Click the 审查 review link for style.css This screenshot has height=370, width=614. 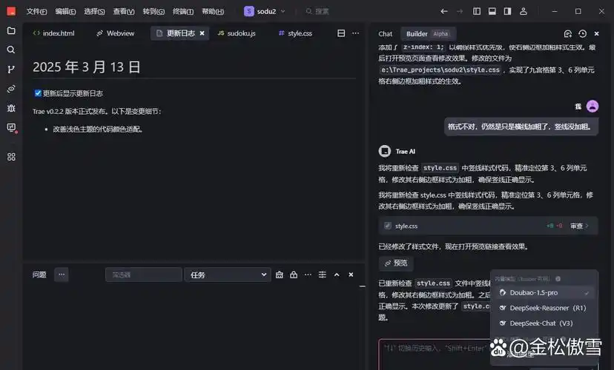click(x=579, y=226)
